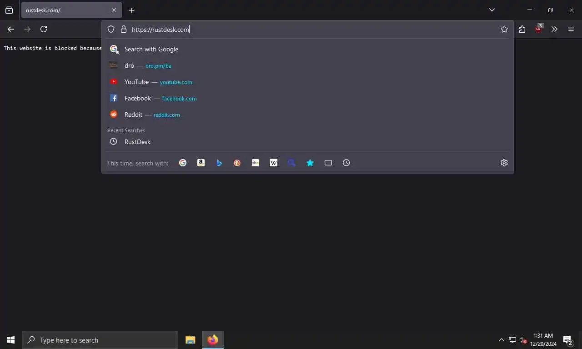Screen dimensions: 582x349
Task: Open File Explorer from taskbar
Action: tap(190, 340)
